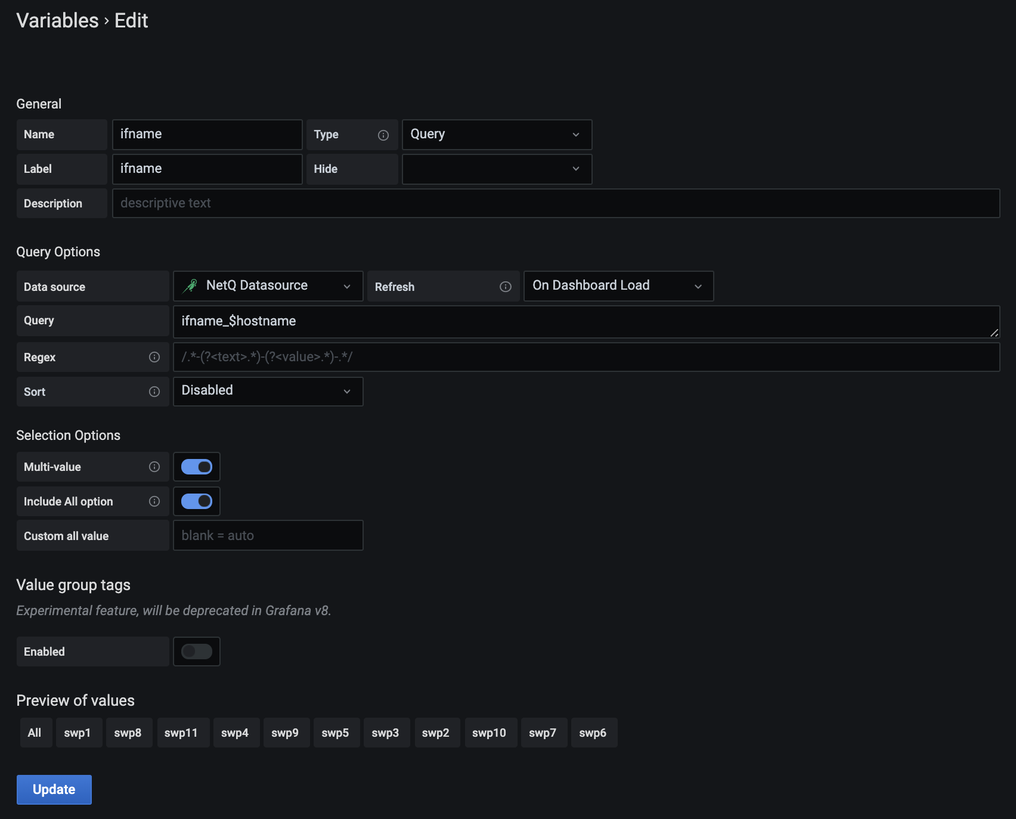Click into the Regex input field

click(586, 357)
